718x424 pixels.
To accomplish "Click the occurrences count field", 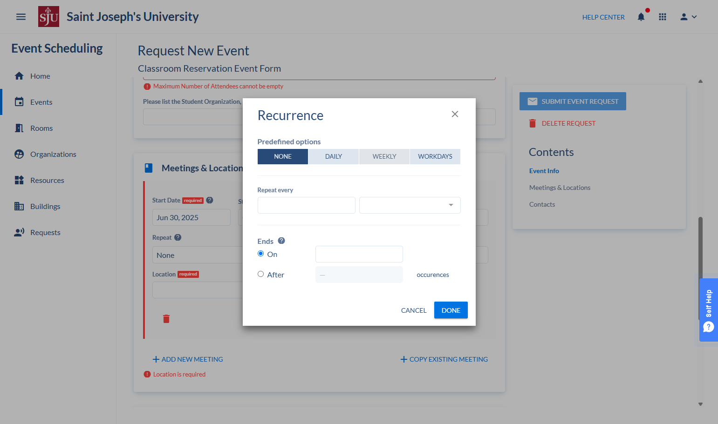I will tap(359, 275).
